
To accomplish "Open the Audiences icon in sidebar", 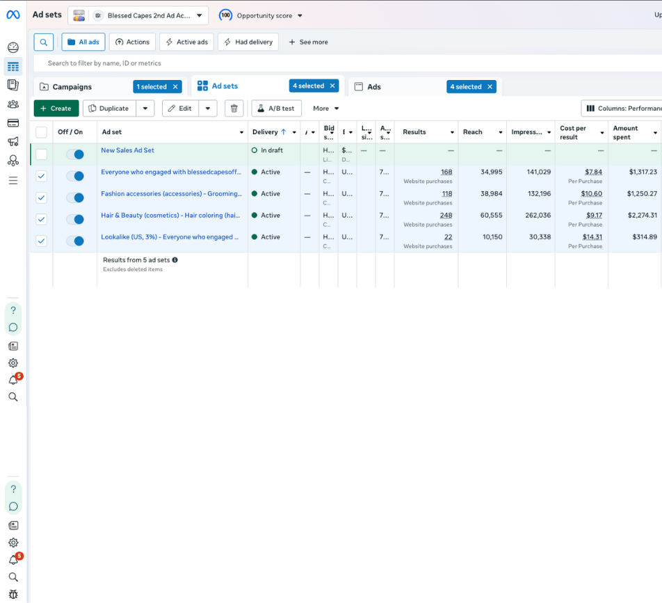I will tap(13, 104).
